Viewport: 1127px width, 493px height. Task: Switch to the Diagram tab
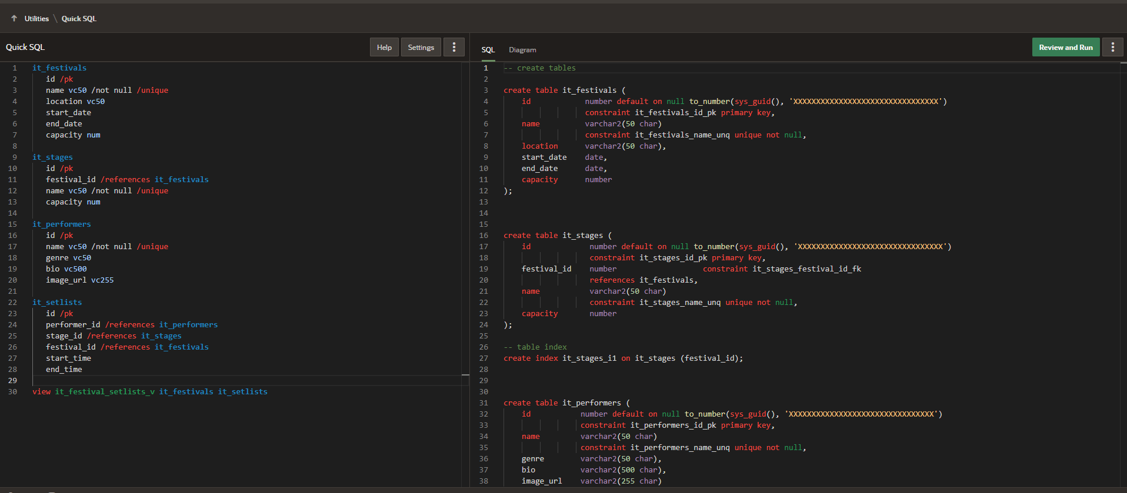522,50
